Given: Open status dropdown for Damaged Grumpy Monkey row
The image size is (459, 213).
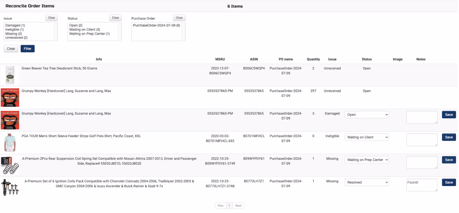Looking at the screenshot, I should click(367, 115).
